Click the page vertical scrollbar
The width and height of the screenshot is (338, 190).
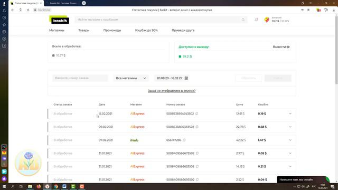coord(336,50)
